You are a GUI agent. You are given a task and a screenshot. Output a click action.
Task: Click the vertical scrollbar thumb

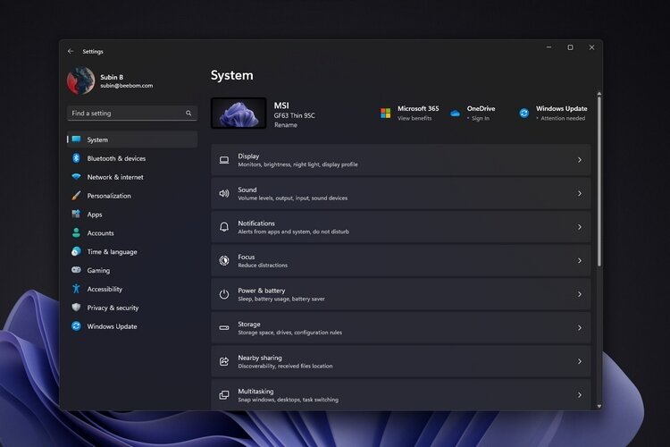pos(599,181)
